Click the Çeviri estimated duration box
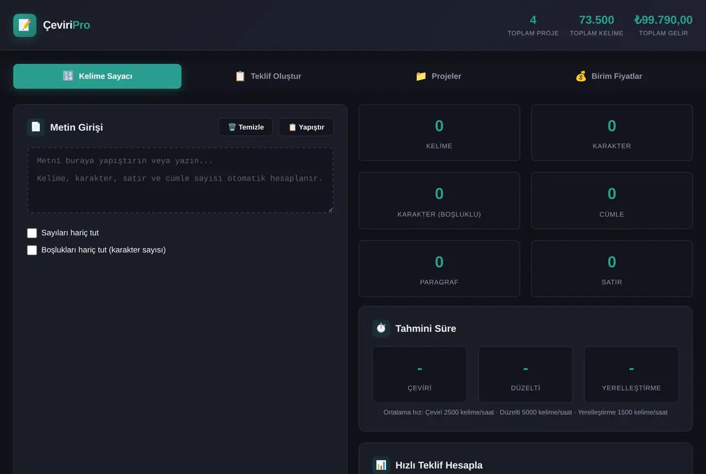 419,374
